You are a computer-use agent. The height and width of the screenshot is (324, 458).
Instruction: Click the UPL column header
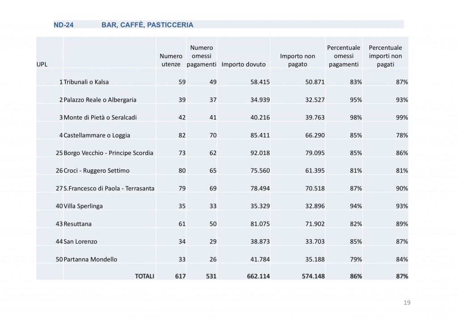[x=42, y=64]
